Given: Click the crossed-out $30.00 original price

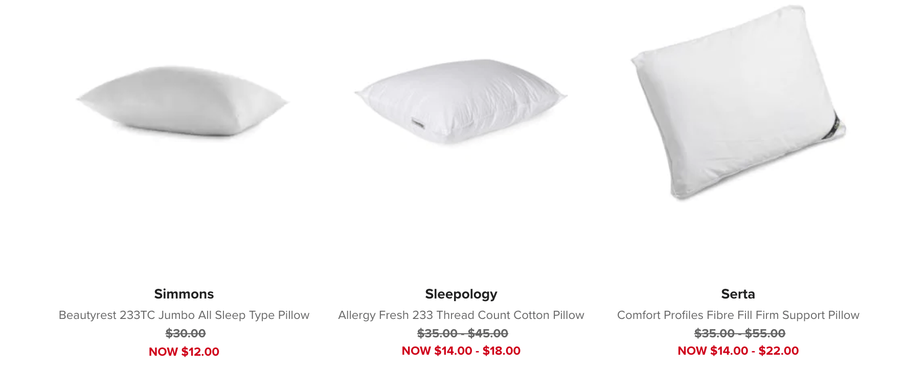Looking at the screenshot, I should [186, 333].
